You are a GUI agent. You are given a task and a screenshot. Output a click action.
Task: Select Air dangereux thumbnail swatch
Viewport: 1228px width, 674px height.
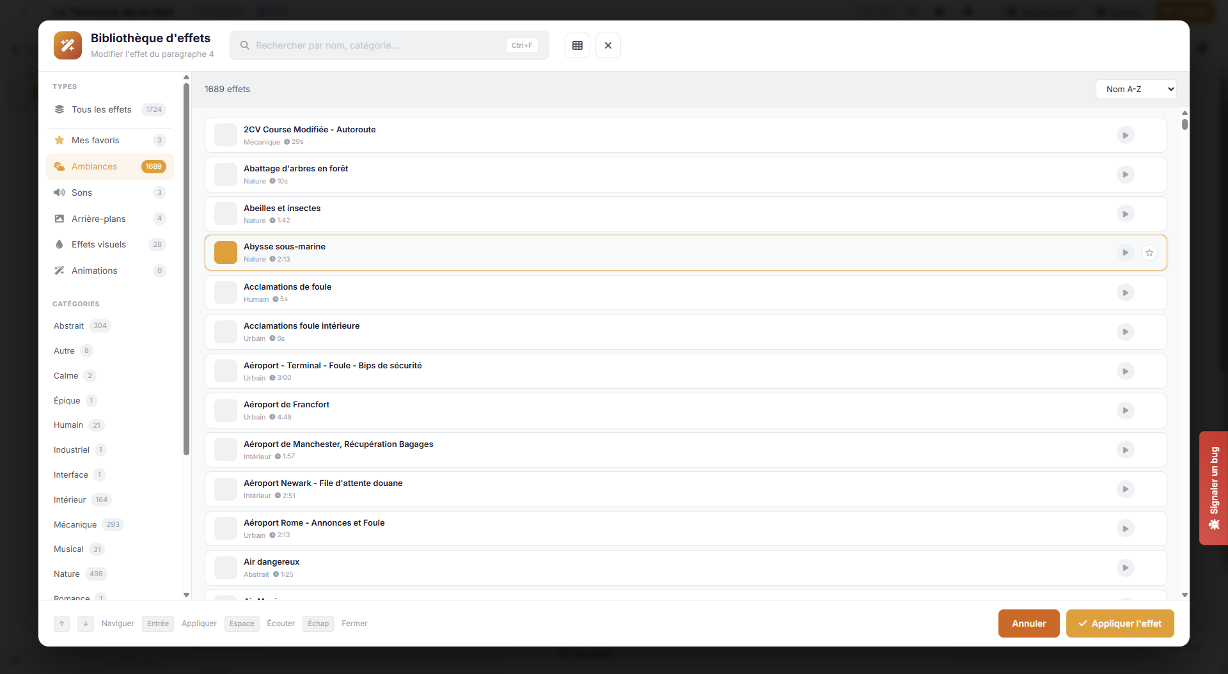point(226,568)
